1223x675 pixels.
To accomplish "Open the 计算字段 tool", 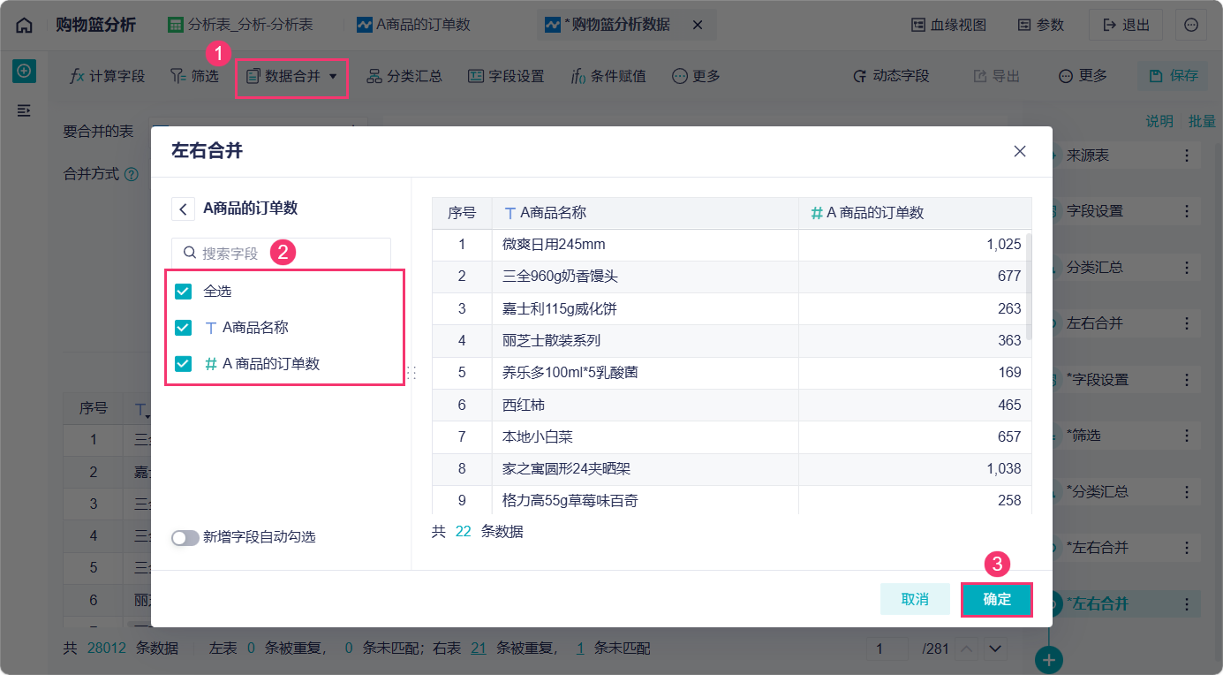I will coord(107,76).
